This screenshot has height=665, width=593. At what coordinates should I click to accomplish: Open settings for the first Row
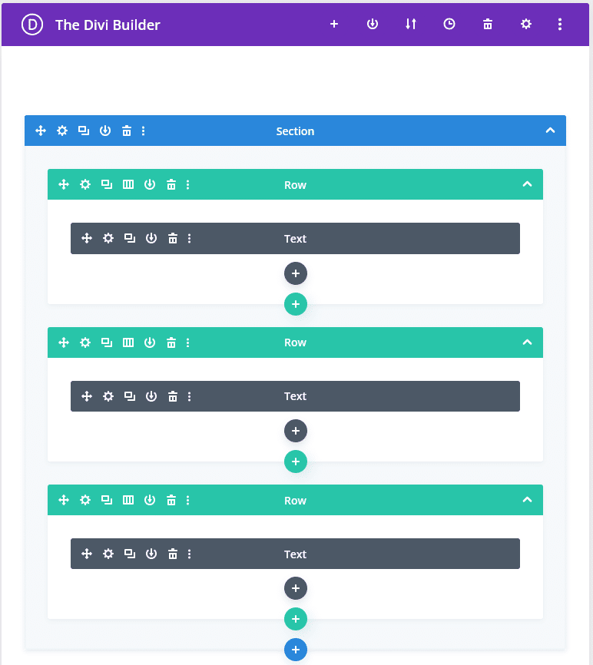coord(85,184)
